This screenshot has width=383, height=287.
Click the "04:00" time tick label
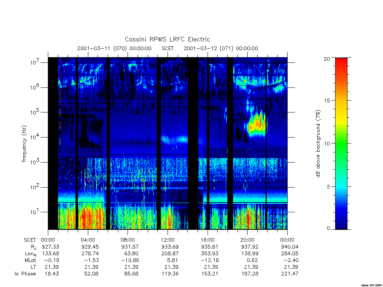click(x=88, y=240)
